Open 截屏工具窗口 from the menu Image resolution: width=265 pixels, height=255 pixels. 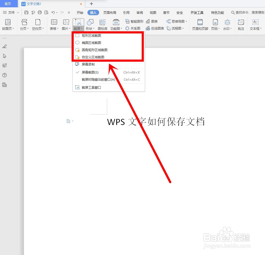[109, 87]
